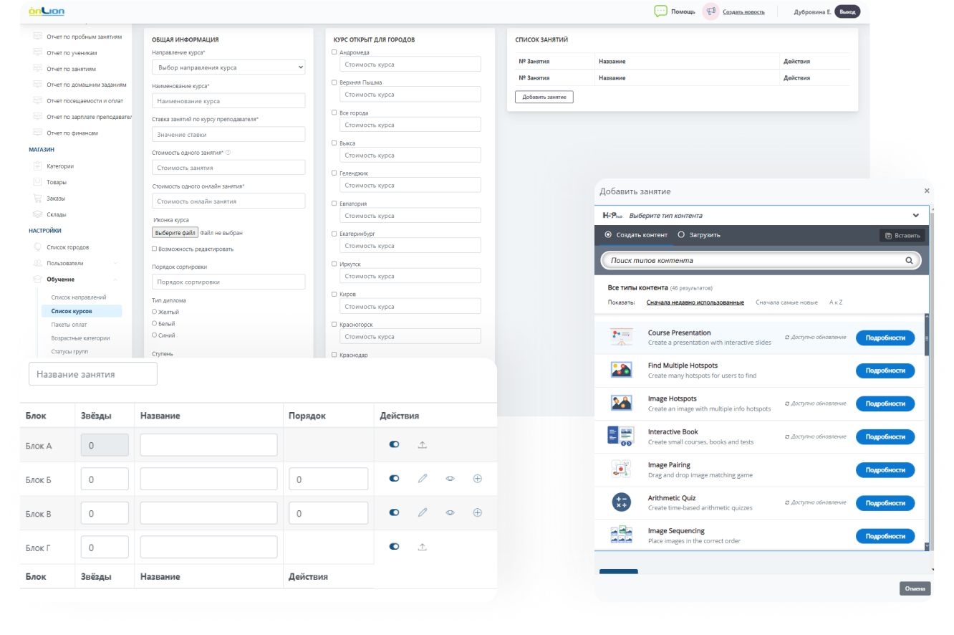
Task: Click the upload icon in Блок А row
Action: coord(423,445)
